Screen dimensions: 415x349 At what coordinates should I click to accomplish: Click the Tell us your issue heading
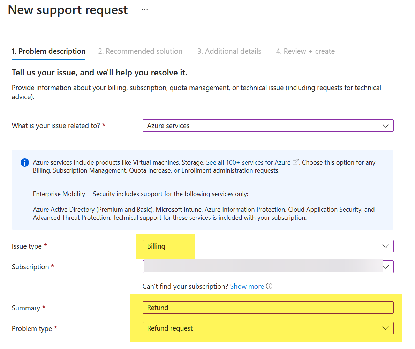coord(99,73)
